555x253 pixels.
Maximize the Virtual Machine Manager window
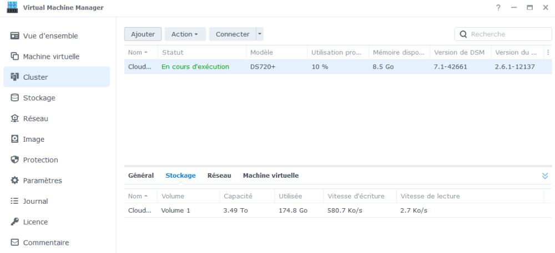click(530, 8)
